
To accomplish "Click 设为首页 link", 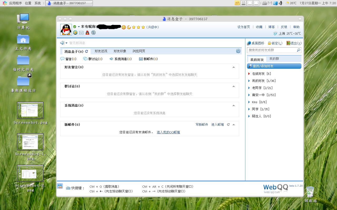I will click(244, 27).
